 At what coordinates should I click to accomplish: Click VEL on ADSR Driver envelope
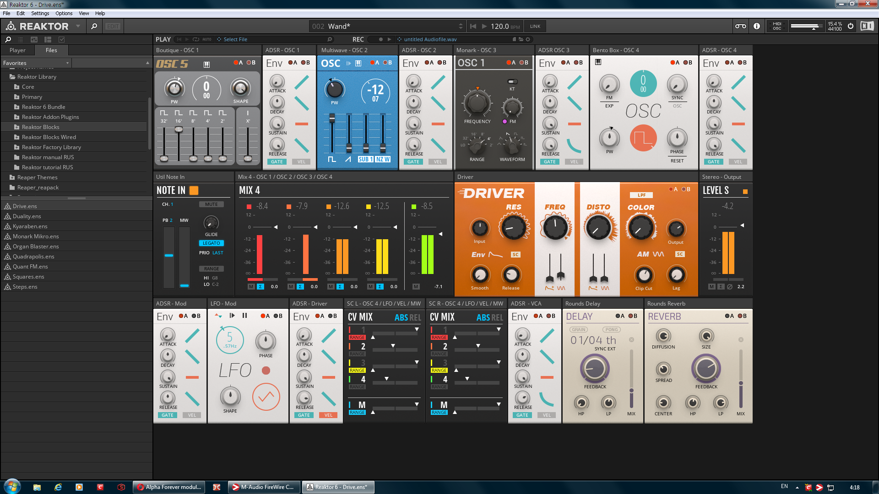(x=329, y=415)
